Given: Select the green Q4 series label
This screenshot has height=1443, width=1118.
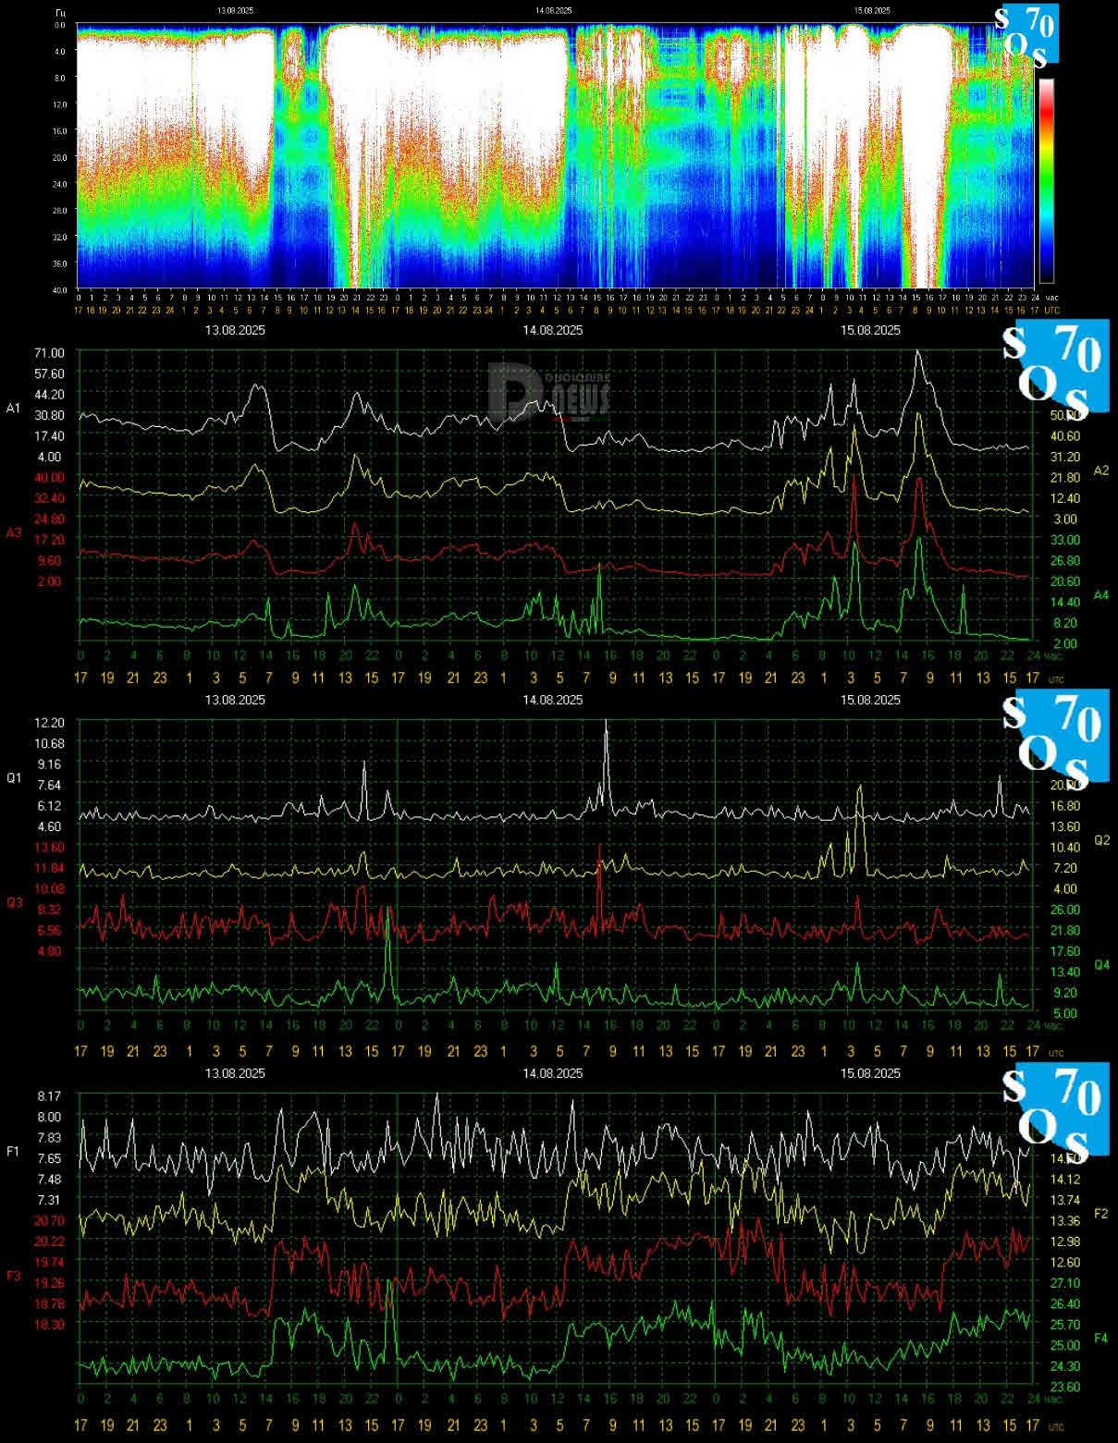Looking at the screenshot, I should [x=1101, y=964].
